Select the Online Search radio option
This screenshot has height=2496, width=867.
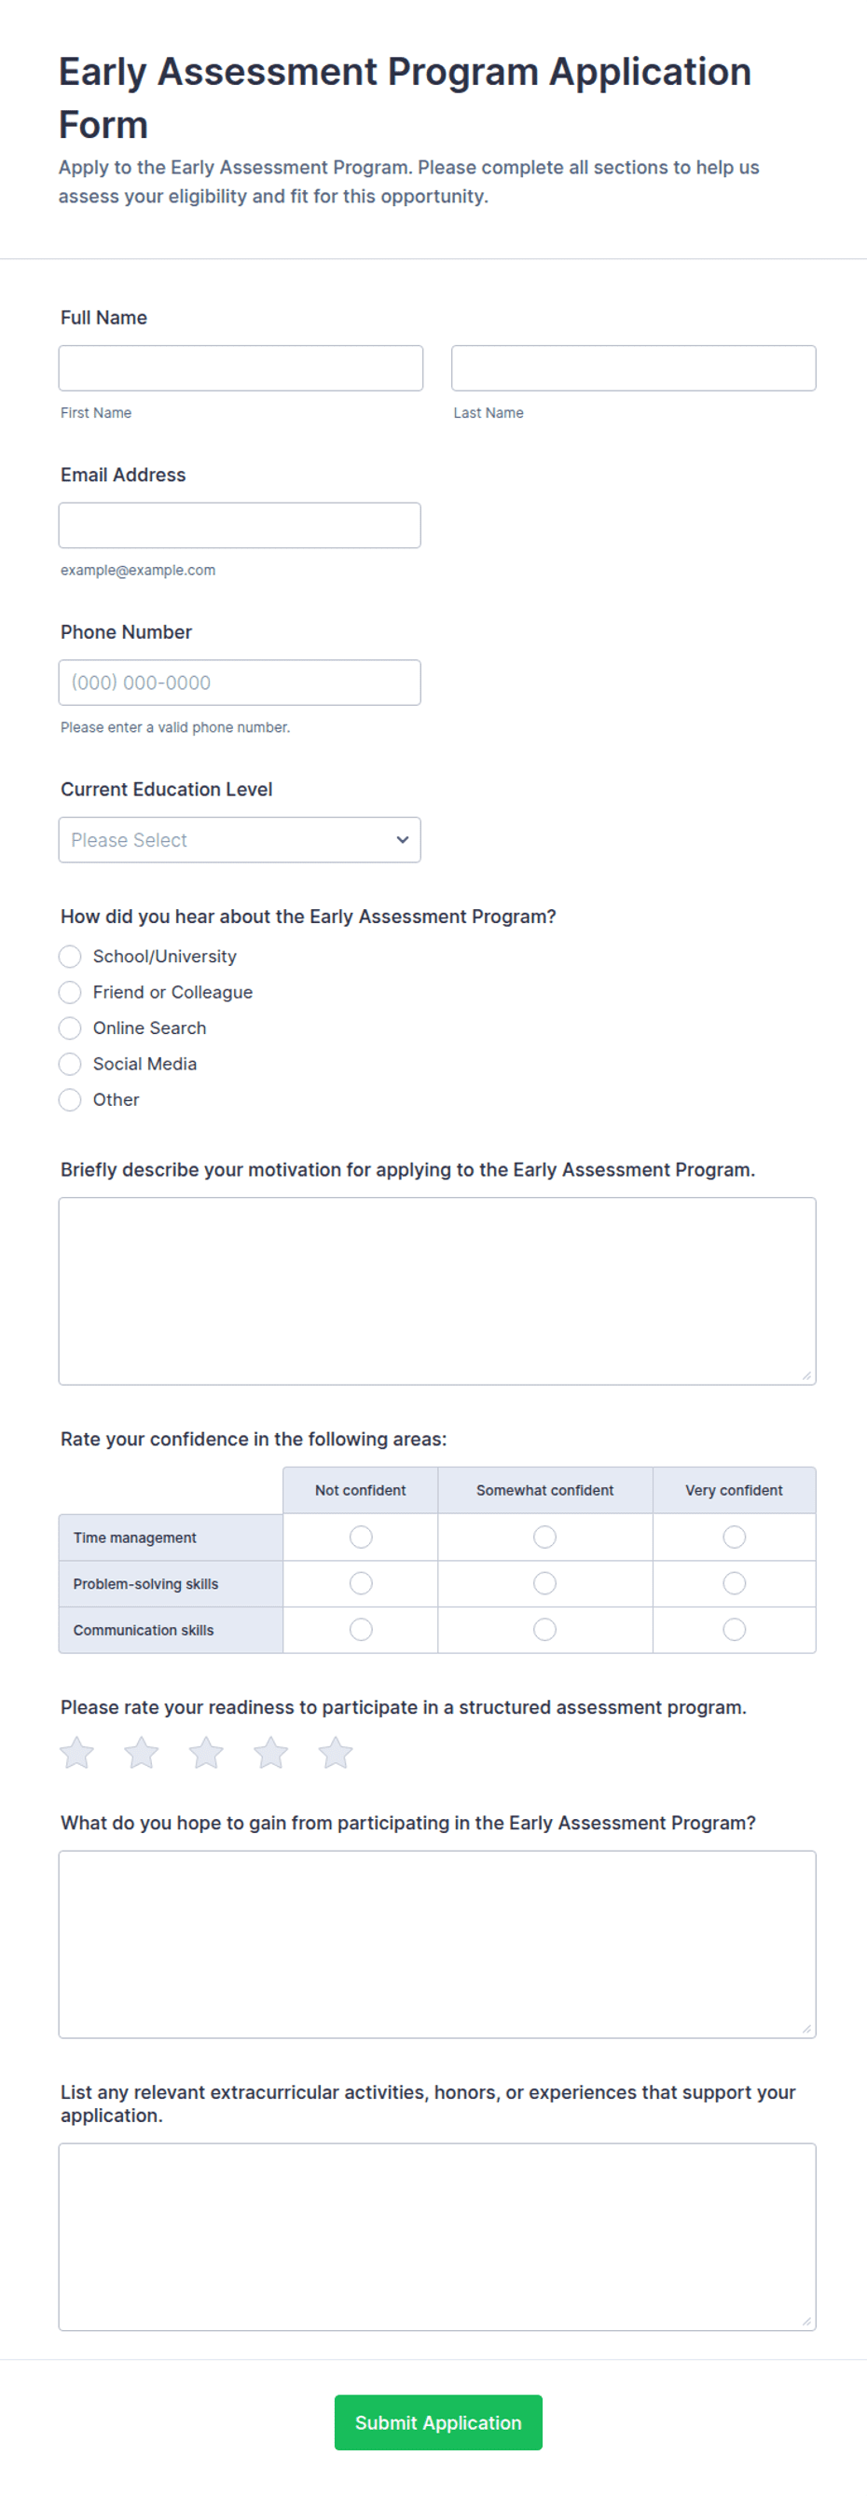(70, 1028)
